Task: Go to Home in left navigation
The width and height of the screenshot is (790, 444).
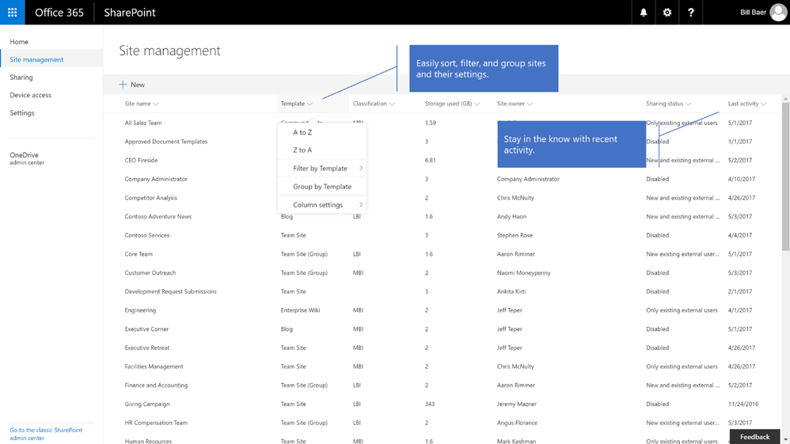Action: point(19,42)
